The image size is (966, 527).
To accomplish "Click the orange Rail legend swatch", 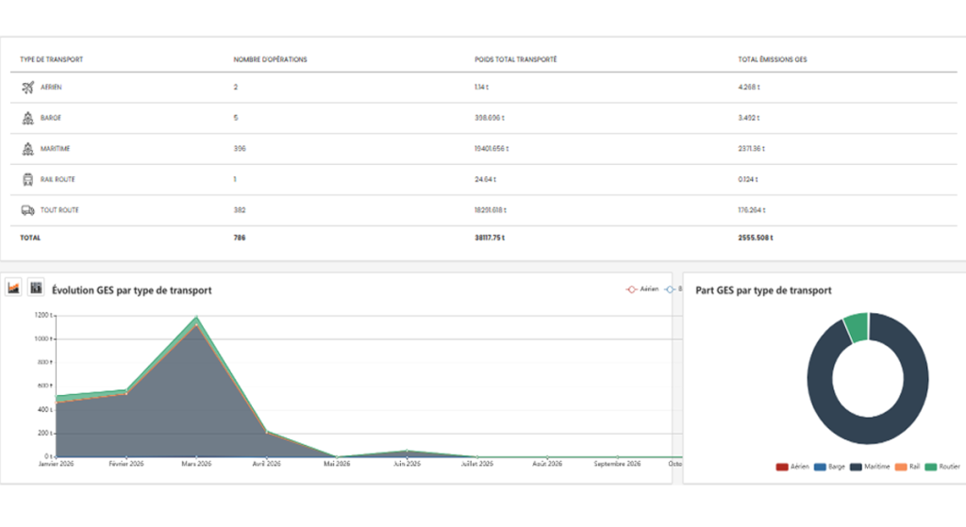I will tap(901, 467).
